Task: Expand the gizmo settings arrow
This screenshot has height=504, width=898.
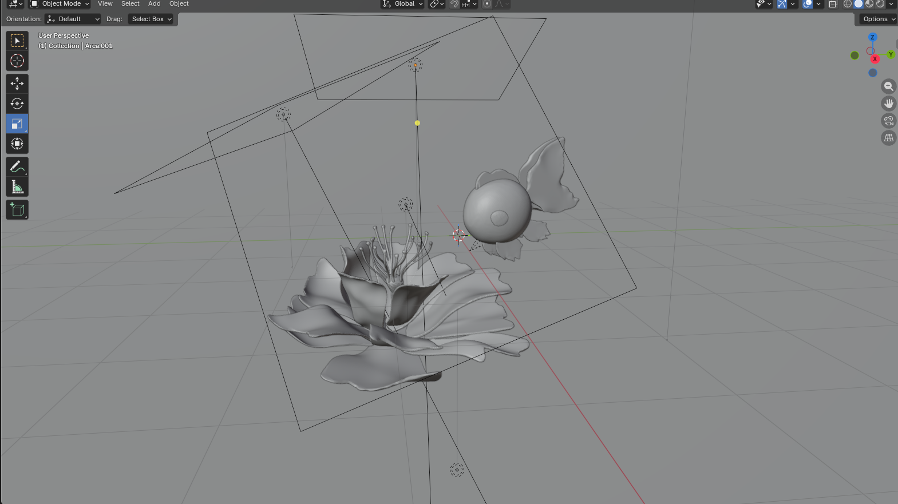Action: pyautogui.click(x=793, y=4)
